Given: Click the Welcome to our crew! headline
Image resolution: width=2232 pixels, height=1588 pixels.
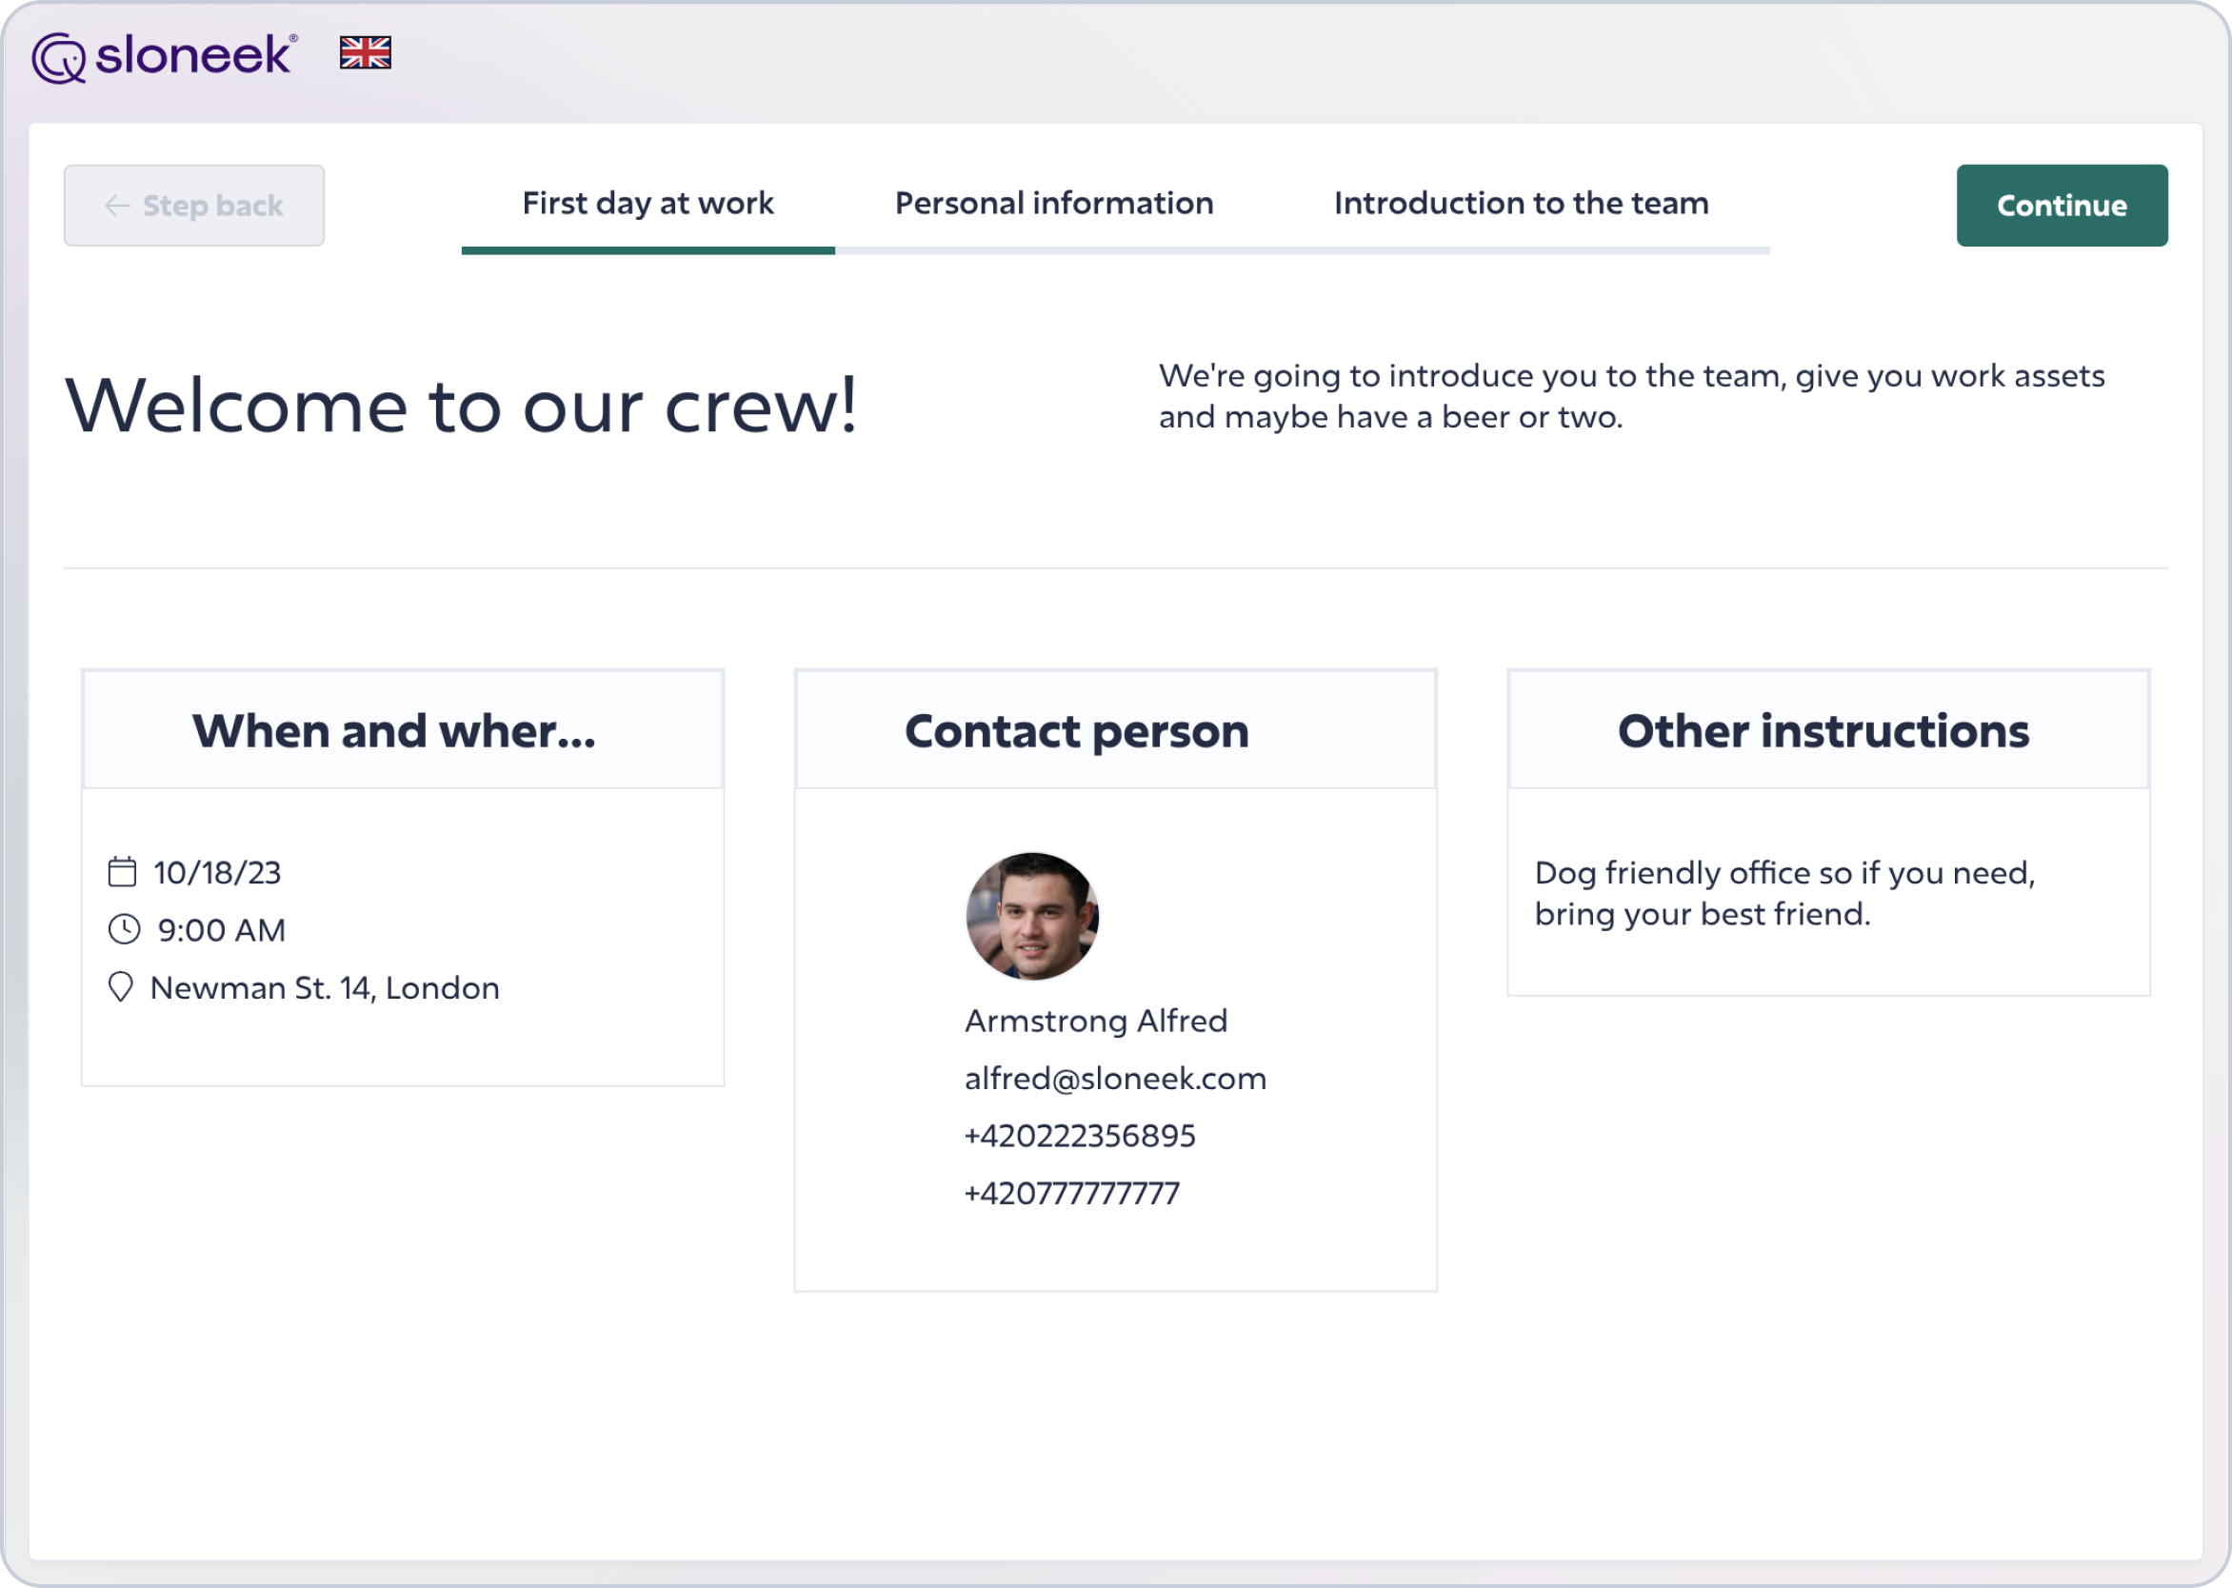Looking at the screenshot, I should click(x=461, y=405).
